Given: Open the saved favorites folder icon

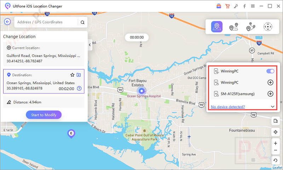Looking at the screenshot, I should (79, 75).
